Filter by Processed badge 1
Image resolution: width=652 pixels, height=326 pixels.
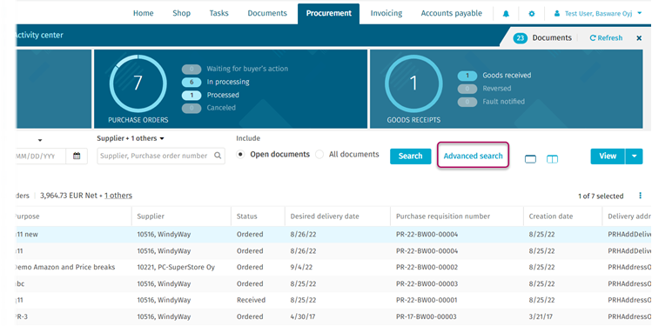tap(192, 95)
